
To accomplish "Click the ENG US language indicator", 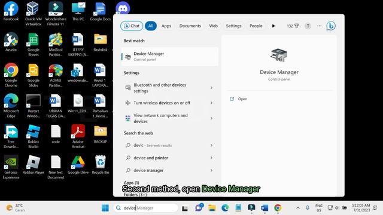I will click(x=319, y=208).
